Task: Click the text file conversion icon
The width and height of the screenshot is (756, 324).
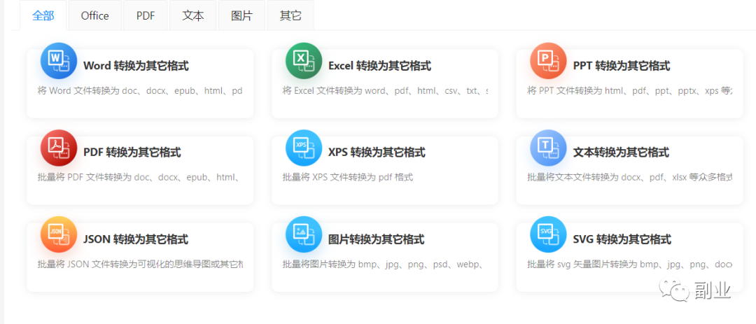Action: pyautogui.click(x=548, y=148)
